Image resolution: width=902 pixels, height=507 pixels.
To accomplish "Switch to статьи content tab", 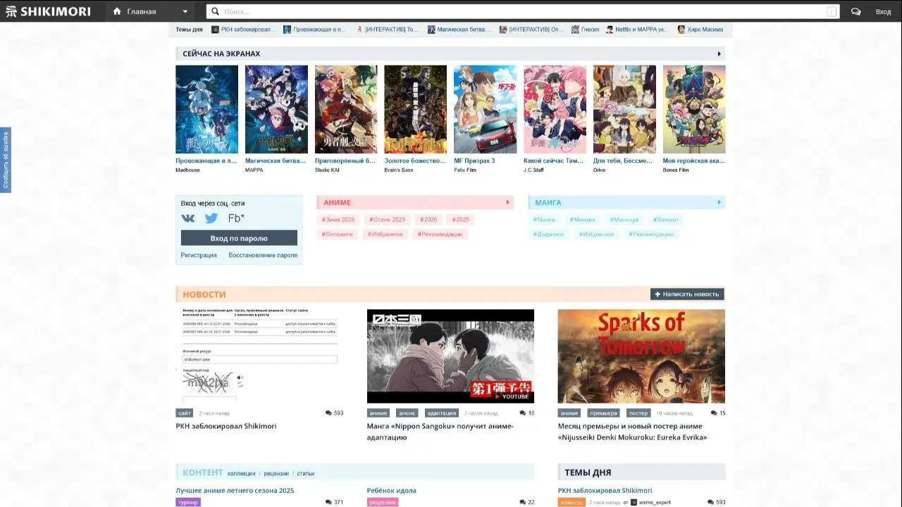I will 306,473.
